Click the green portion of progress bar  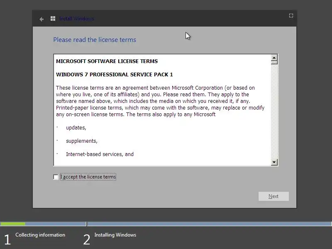point(13,224)
